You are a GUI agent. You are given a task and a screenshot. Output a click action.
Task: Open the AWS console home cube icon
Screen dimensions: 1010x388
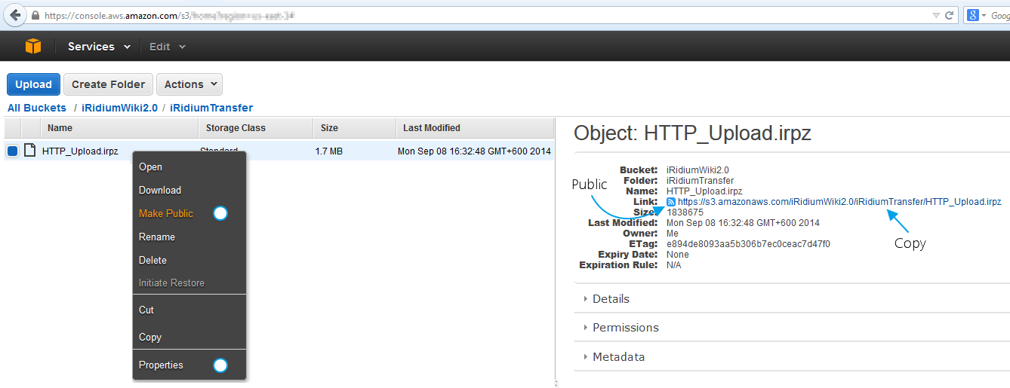[32, 47]
